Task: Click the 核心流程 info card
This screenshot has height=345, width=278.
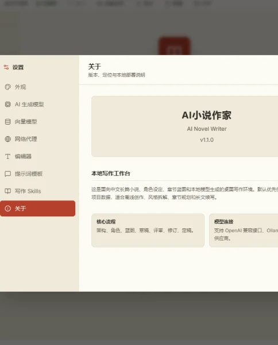Action: (148, 230)
